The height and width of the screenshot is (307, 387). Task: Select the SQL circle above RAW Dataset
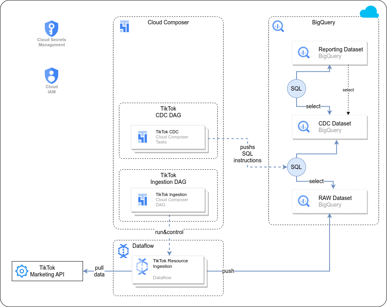[296, 167]
